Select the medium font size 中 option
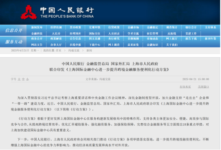The height and width of the screenshot is (150, 221). tap(23, 79)
